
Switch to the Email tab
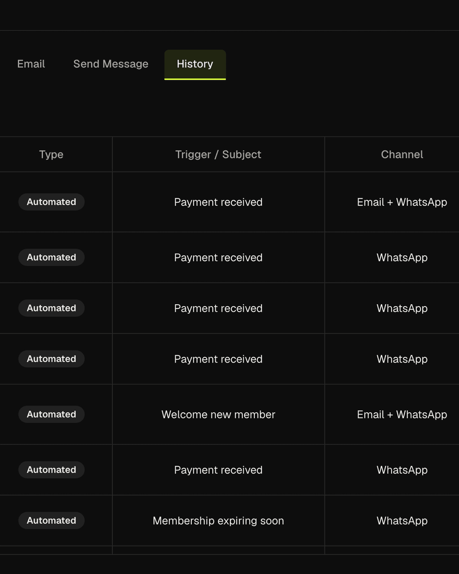(x=31, y=64)
